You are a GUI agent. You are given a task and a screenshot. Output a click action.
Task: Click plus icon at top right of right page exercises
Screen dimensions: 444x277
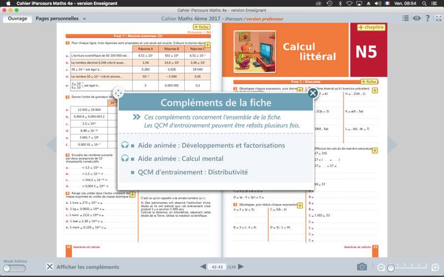(375, 90)
